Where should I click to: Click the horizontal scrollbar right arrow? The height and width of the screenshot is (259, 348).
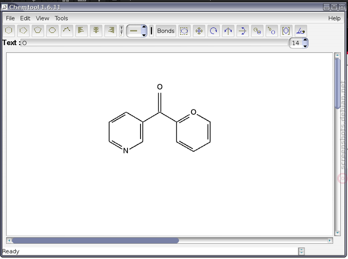(x=330, y=240)
